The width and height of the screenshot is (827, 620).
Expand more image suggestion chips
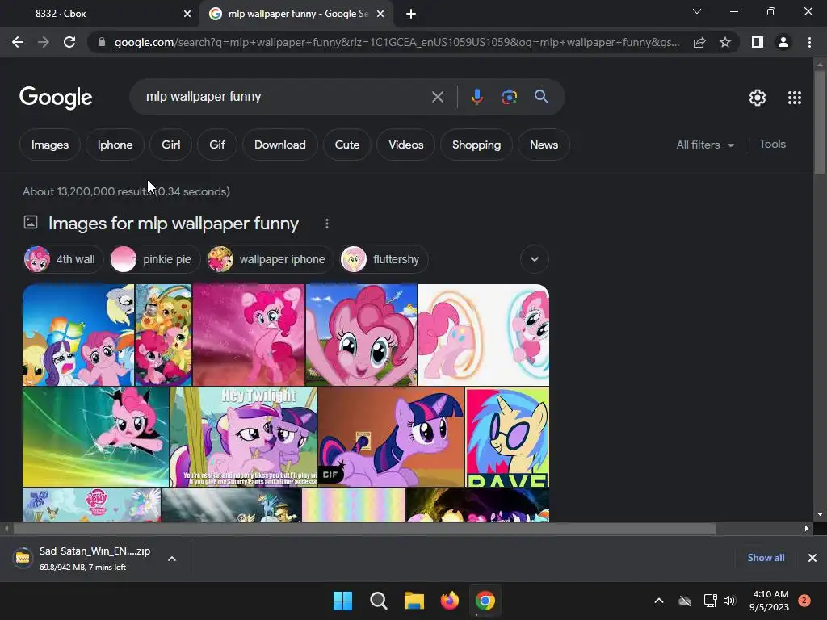coord(535,259)
